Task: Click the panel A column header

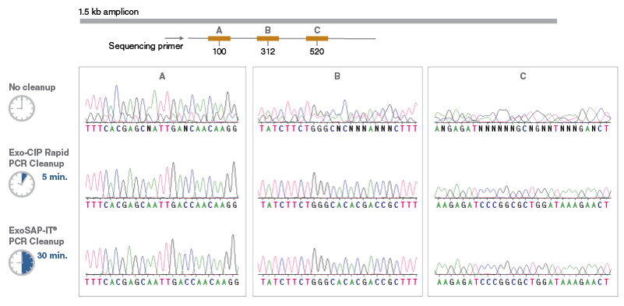Action: 162,77
